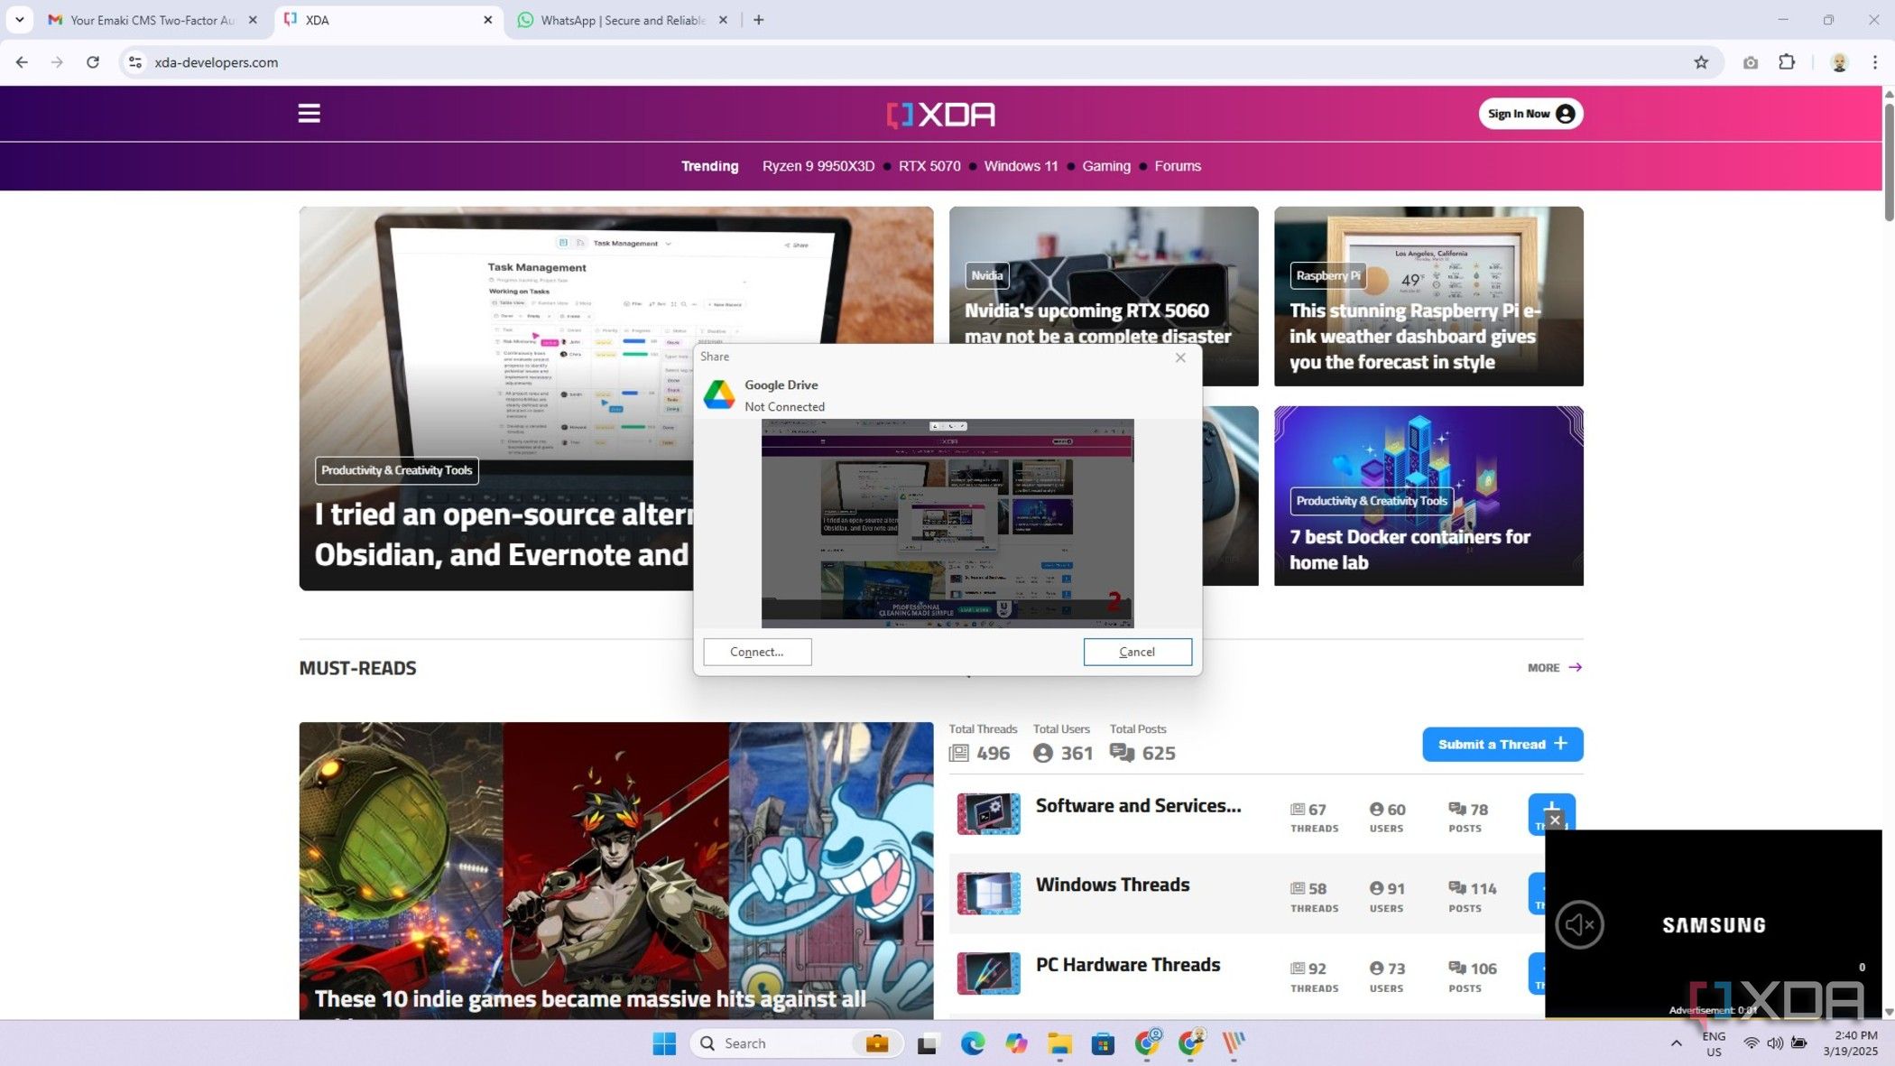Open PC Hardware Threads forum
The width and height of the screenshot is (1895, 1066).
click(x=1127, y=965)
